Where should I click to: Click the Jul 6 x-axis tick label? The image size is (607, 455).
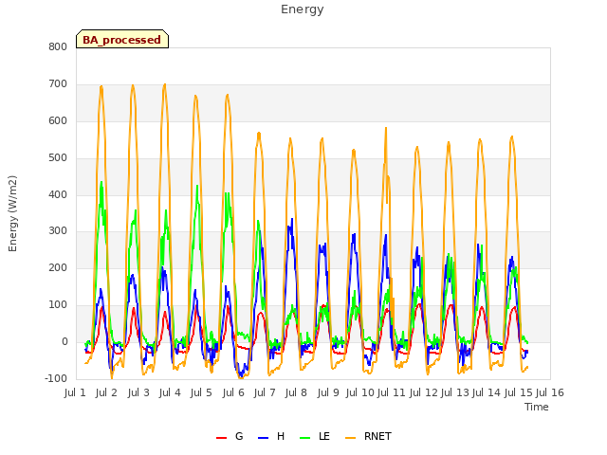(233, 392)
